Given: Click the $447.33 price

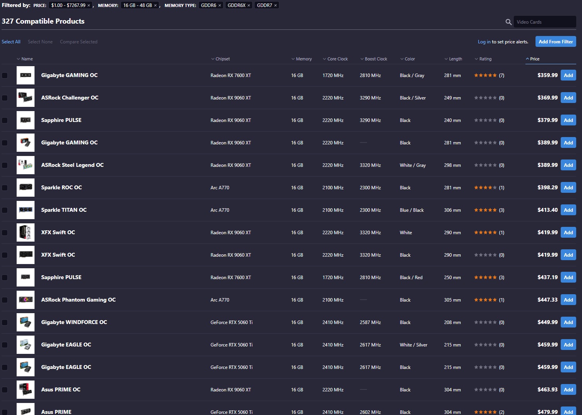Looking at the screenshot, I should click(548, 300).
